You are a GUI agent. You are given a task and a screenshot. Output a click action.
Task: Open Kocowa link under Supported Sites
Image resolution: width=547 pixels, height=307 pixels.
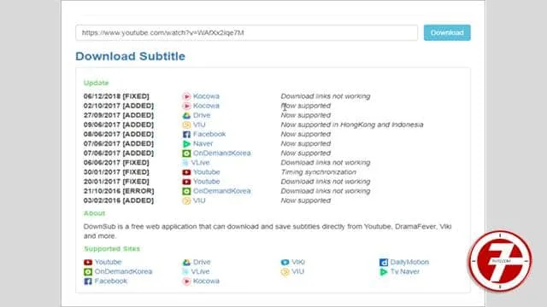click(x=206, y=281)
